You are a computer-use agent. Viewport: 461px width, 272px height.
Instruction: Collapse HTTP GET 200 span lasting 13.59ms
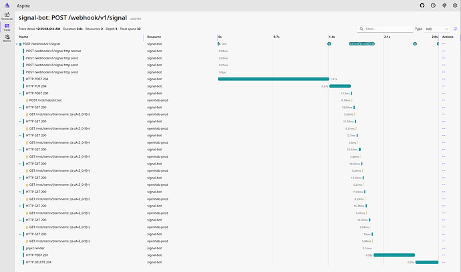click(20, 178)
